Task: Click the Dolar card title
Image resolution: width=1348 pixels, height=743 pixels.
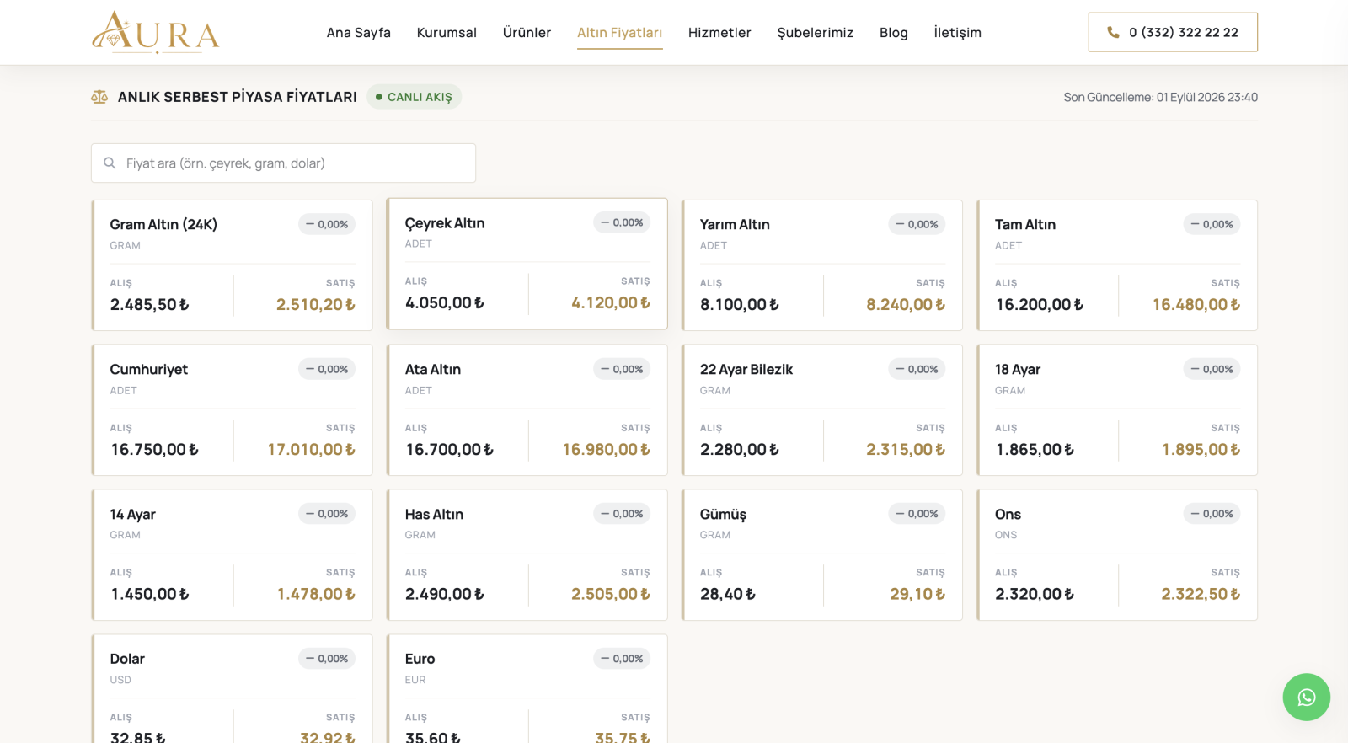Action: (x=127, y=659)
